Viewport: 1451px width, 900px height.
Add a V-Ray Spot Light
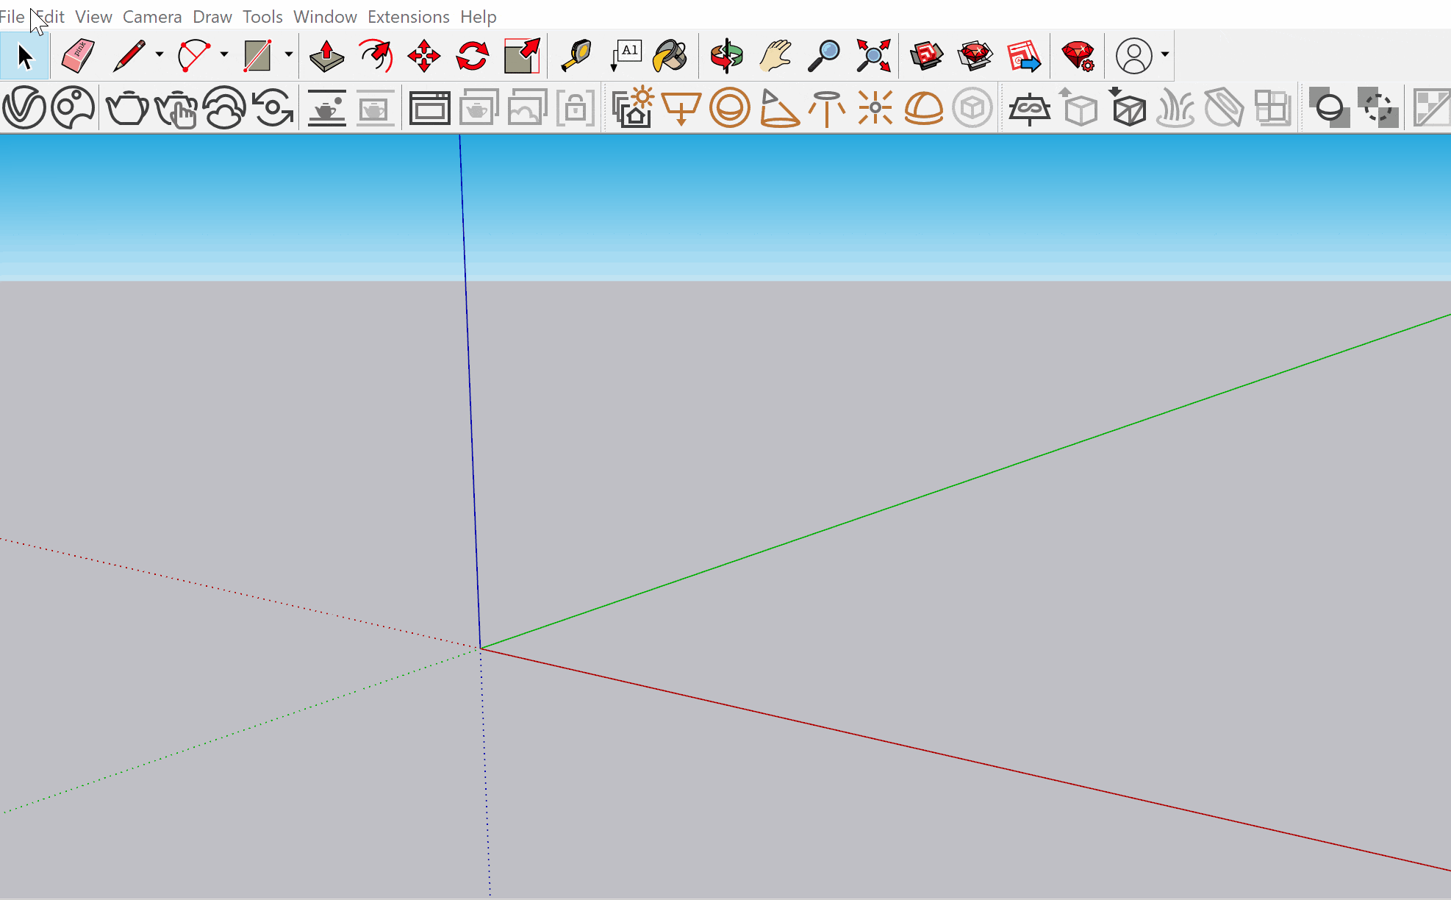(778, 108)
